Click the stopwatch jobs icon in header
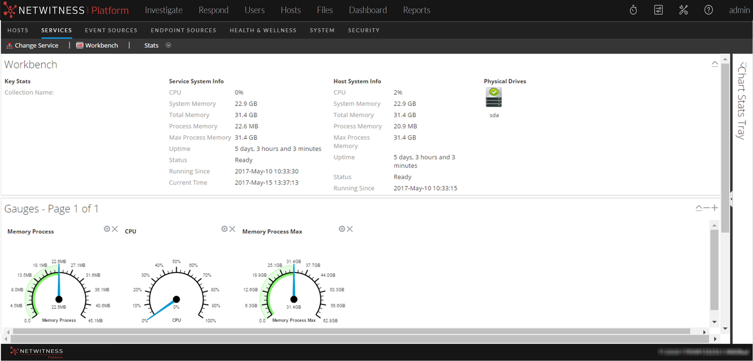 [x=633, y=10]
